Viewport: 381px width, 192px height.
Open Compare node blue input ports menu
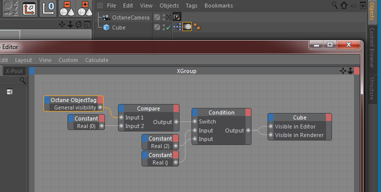coord(121,108)
